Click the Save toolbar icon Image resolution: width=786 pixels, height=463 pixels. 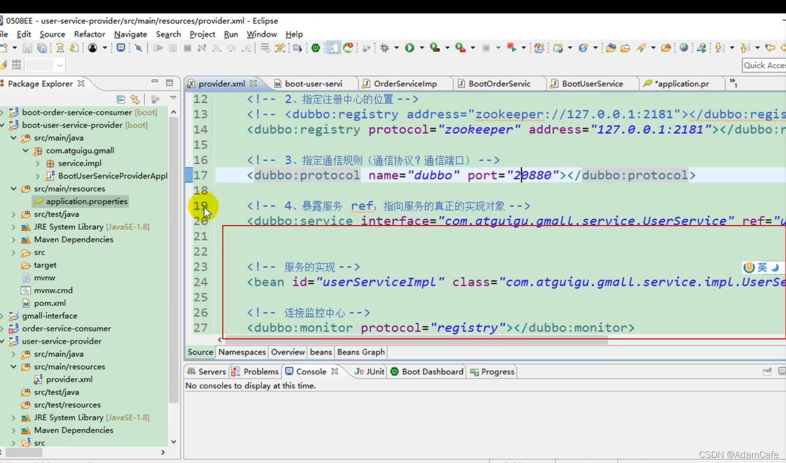tap(27, 48)
